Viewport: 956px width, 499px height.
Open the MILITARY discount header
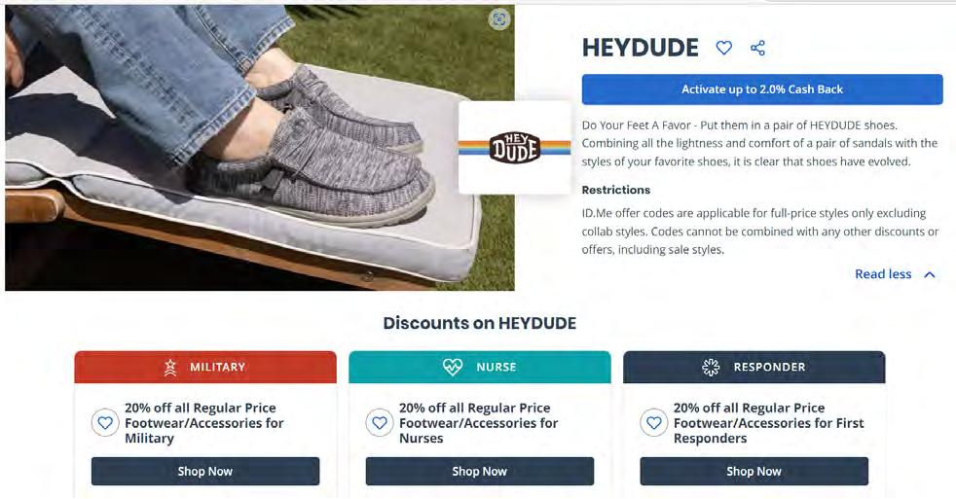(205, 367)
